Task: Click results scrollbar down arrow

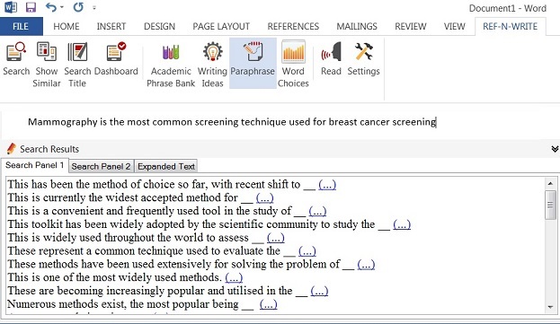Action: pyautogui.click(x=550, y=307)
